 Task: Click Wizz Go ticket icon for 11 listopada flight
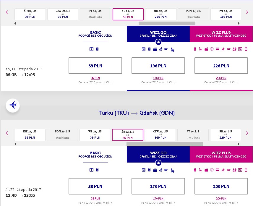coord(166,49)
